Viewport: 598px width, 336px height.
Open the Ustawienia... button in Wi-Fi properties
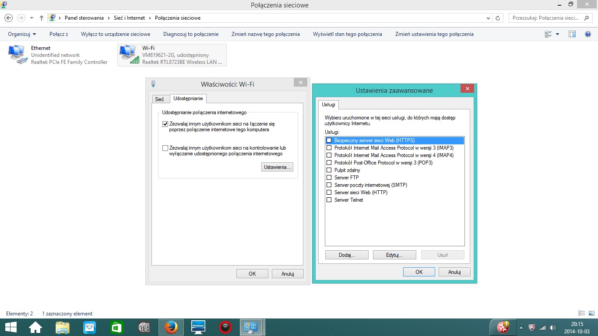point(277,167)
